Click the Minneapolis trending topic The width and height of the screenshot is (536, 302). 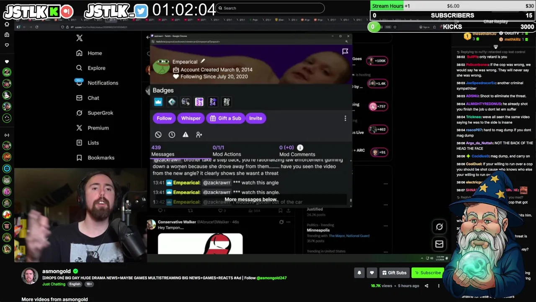click(x=318, y=230)
